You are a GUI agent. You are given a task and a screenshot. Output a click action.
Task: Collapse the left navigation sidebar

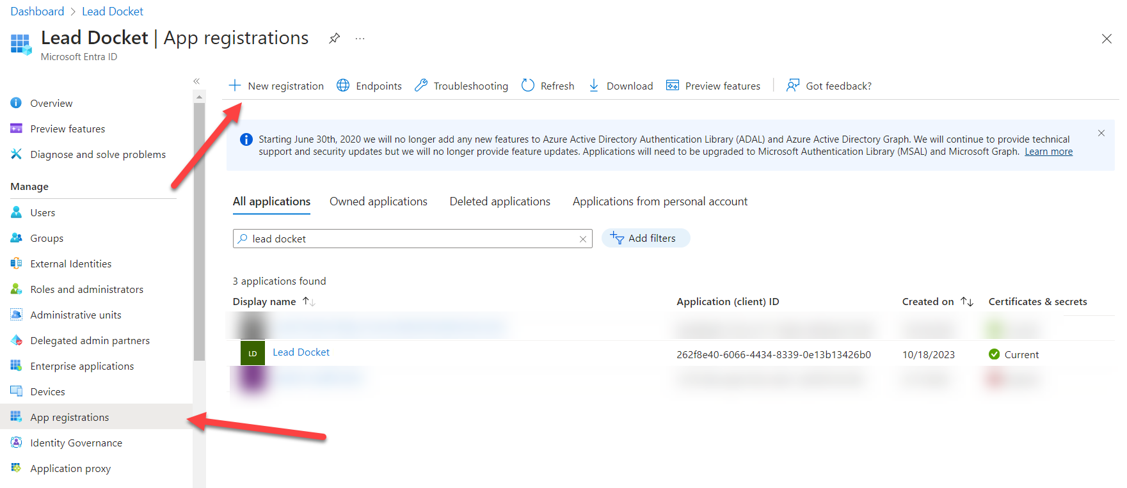tap(196, 81)
